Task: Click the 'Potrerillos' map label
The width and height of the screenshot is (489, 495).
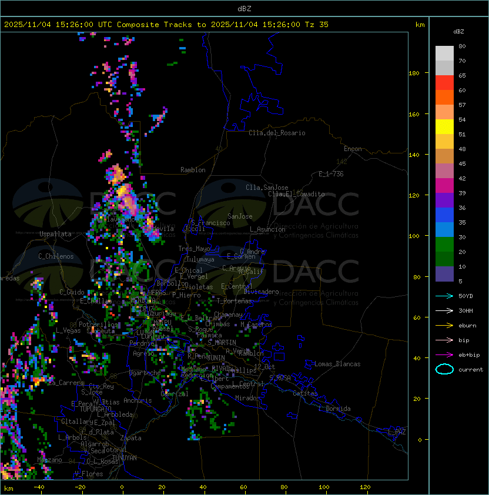Action: [x=98, y=325]
